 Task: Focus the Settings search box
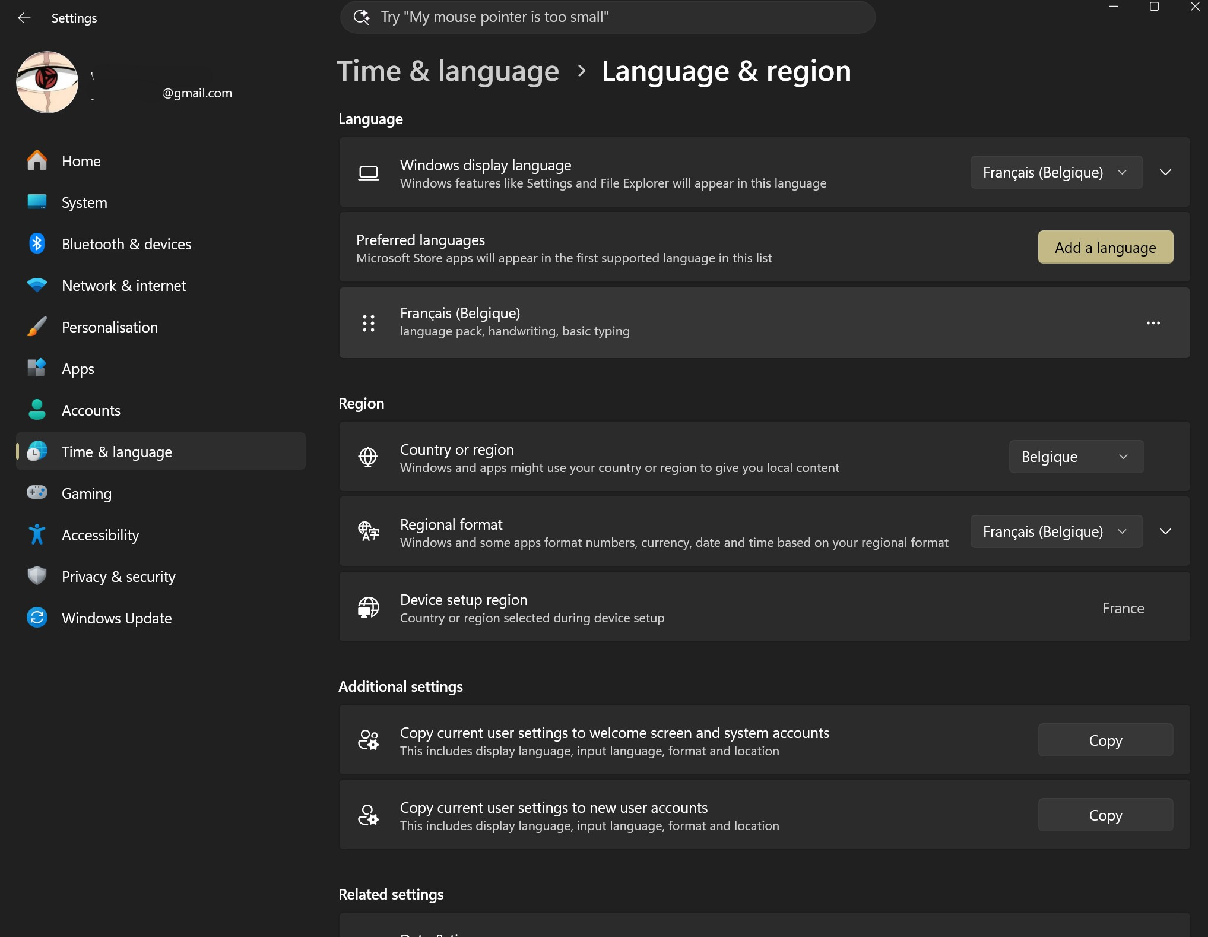pos(607,17)
